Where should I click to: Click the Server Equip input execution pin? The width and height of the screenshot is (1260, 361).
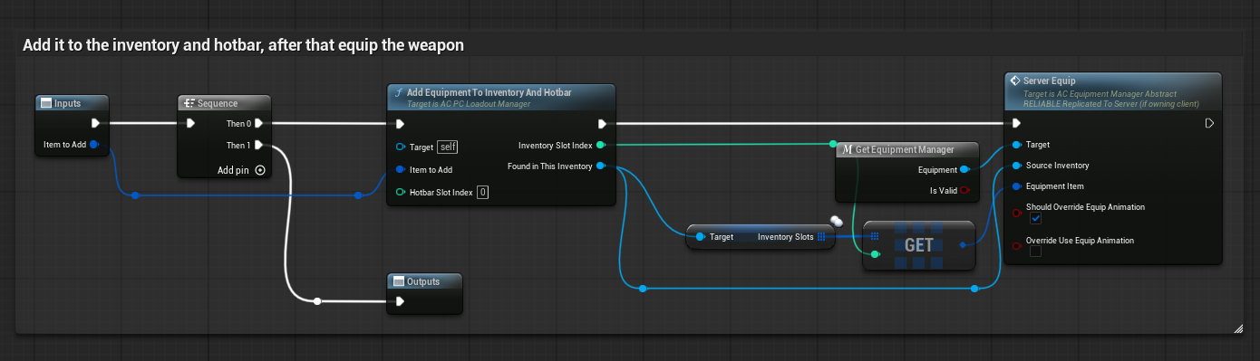click(1016, 123)
